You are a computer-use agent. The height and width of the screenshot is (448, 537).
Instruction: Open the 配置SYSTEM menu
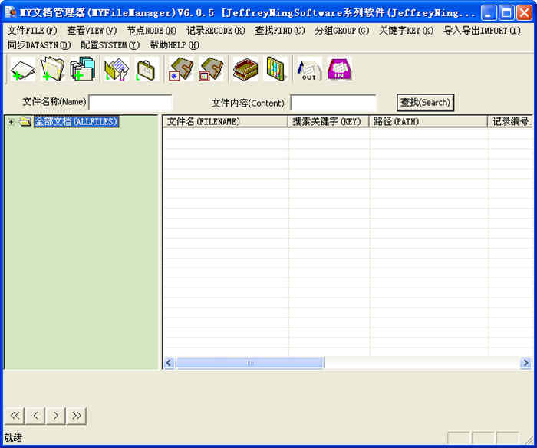(110, 44)
